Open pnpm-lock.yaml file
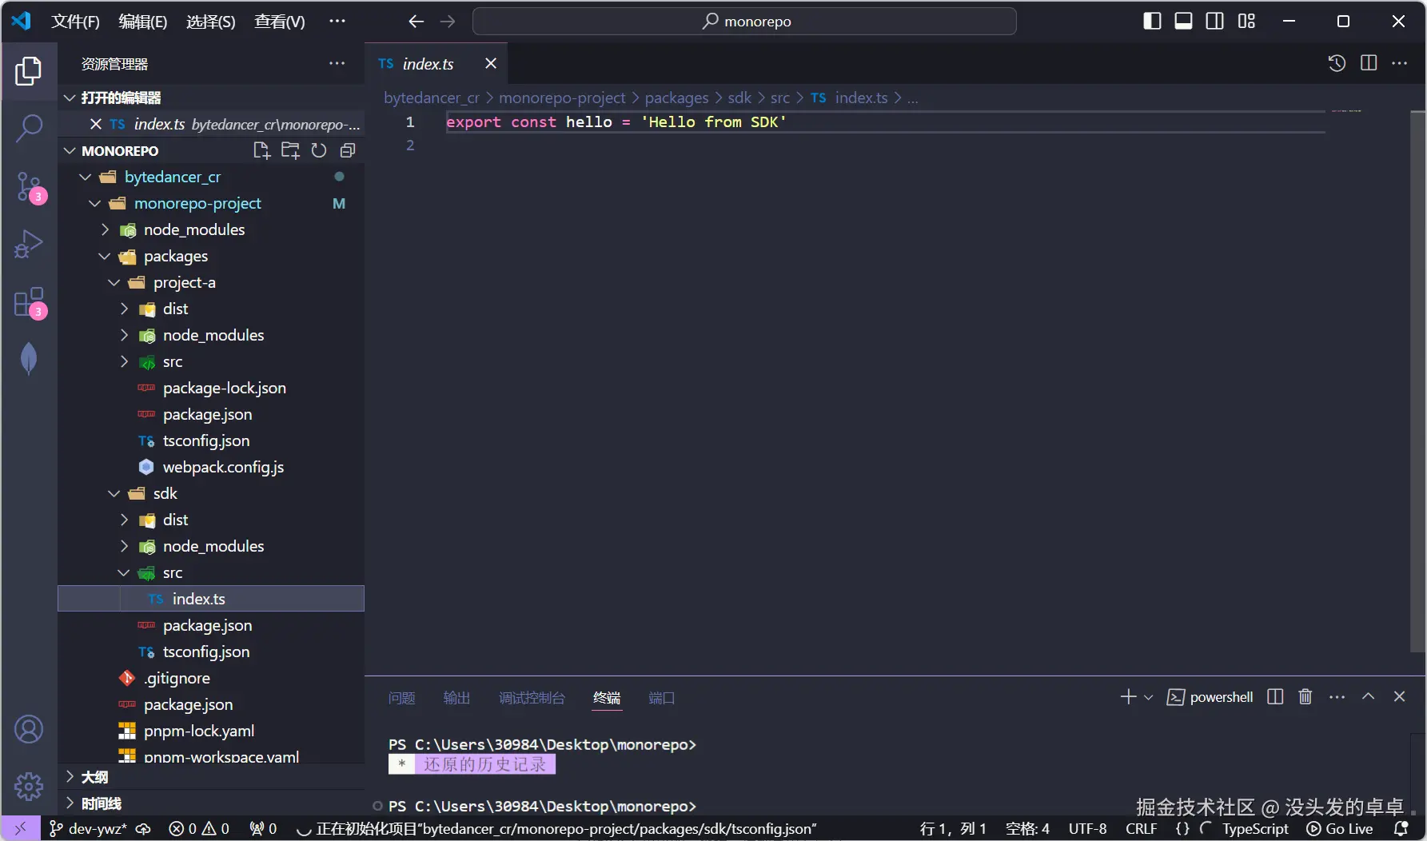The width and height of the screenshot is (1427, 841). coord(212,731)
